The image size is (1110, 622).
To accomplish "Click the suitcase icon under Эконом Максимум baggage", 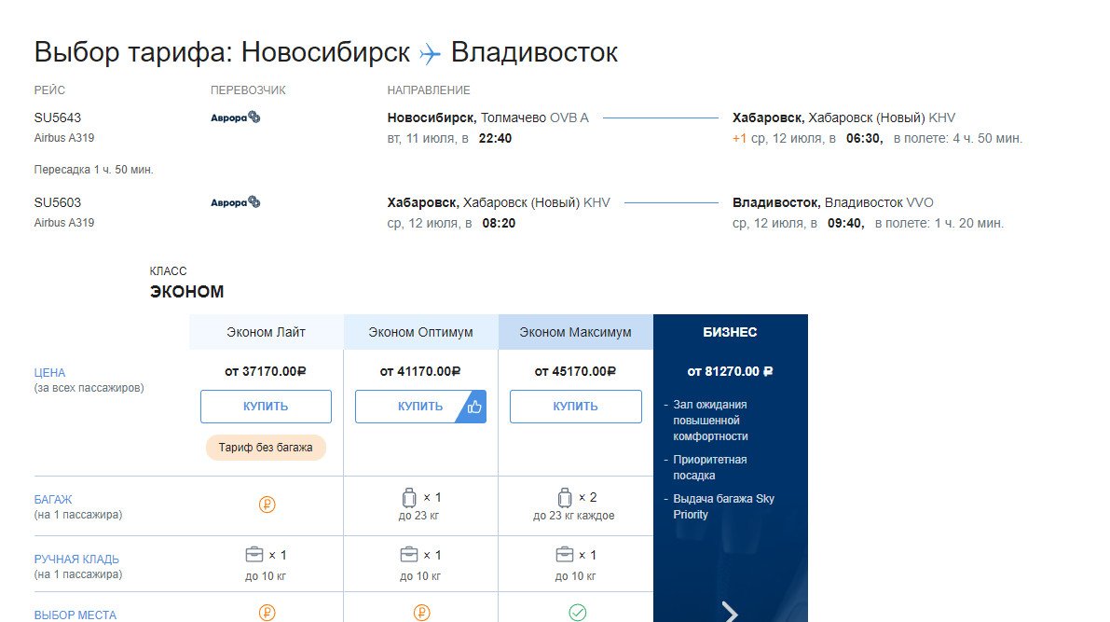I will [x=564, y=498].
